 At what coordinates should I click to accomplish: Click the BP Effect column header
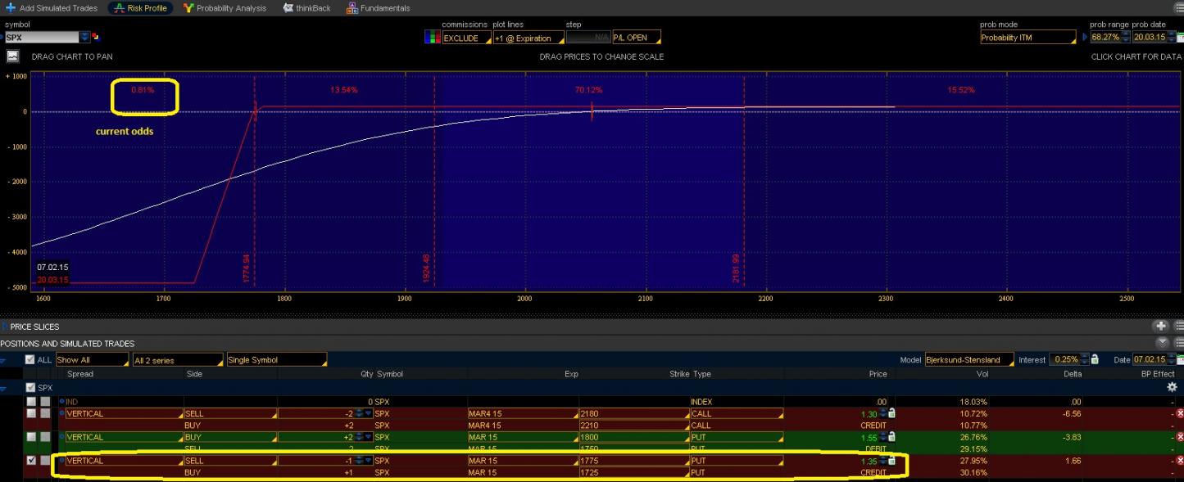(x=1158, y=374)
